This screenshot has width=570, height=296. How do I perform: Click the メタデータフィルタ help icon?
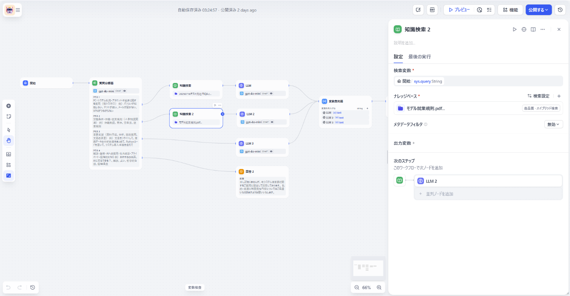[x=425, y=124]
